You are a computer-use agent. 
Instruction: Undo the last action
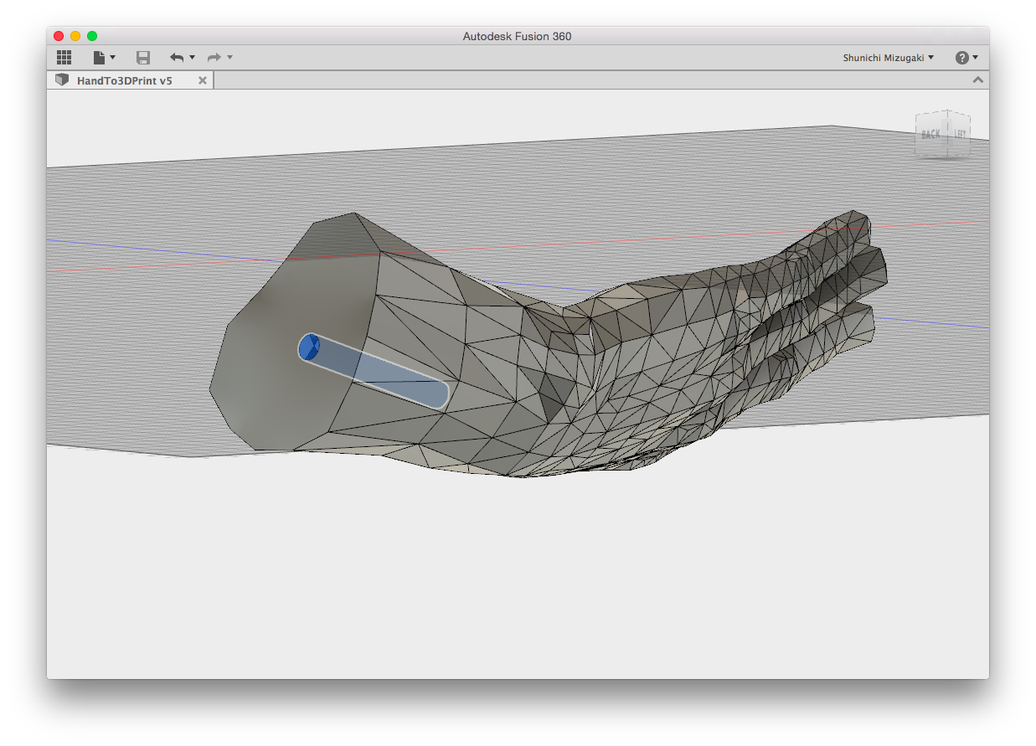[x=177, y=58]
